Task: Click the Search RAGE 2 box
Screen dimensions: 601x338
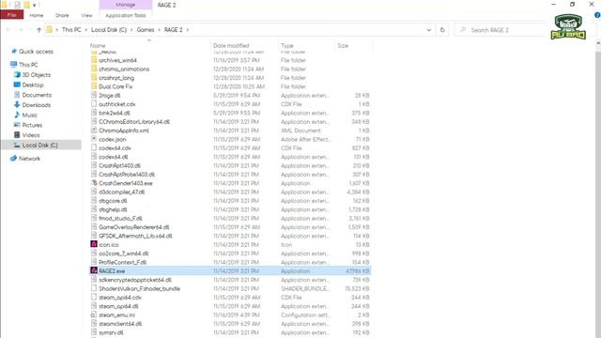Action: pyautogui.click(x=502, y=30)
